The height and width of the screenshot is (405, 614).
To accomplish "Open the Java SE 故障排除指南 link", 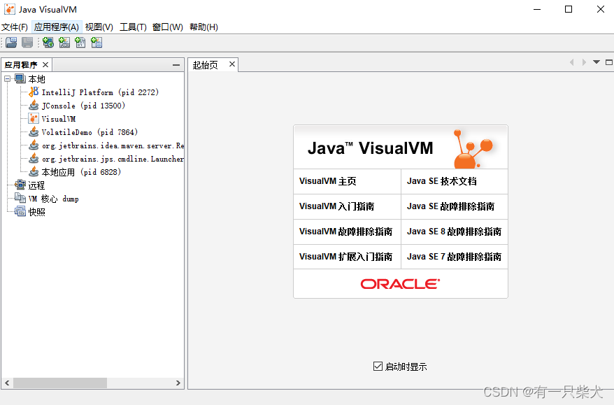I will point(451,206).
